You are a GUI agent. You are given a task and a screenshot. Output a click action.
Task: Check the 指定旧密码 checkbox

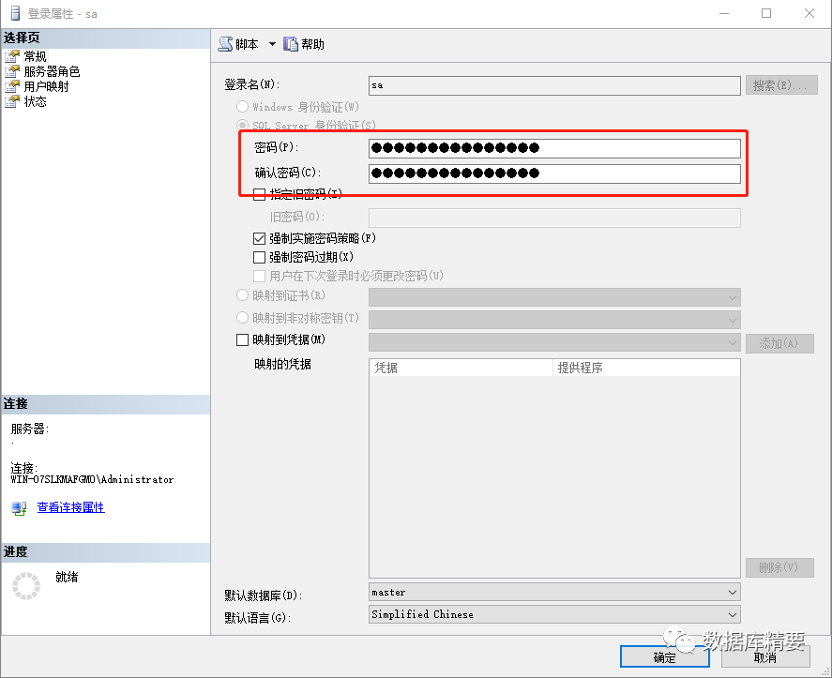pyautogui.click(x=260, y=194)
